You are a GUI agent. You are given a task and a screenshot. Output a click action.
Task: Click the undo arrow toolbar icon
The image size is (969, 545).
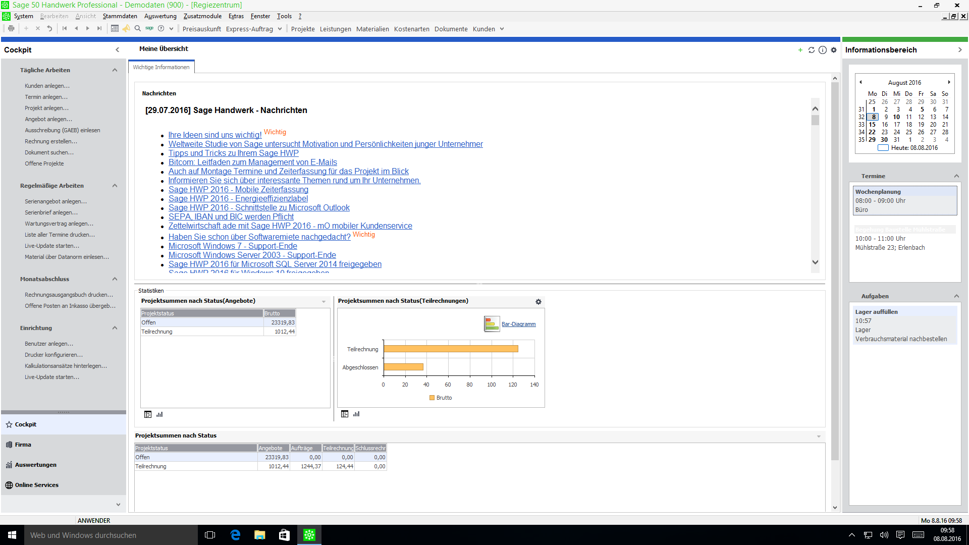pos(49,29)
